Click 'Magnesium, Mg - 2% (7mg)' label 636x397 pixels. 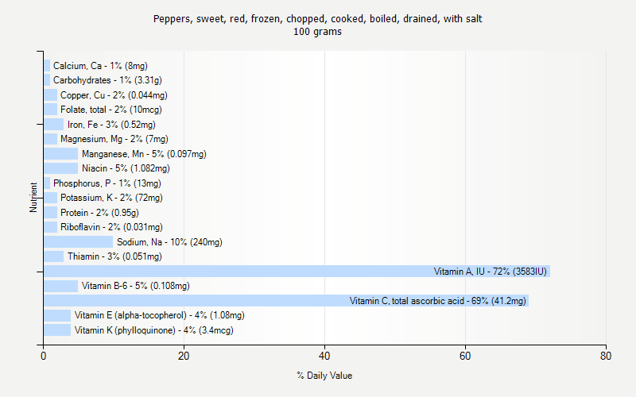pyautogui.click(x=114, y=139)
